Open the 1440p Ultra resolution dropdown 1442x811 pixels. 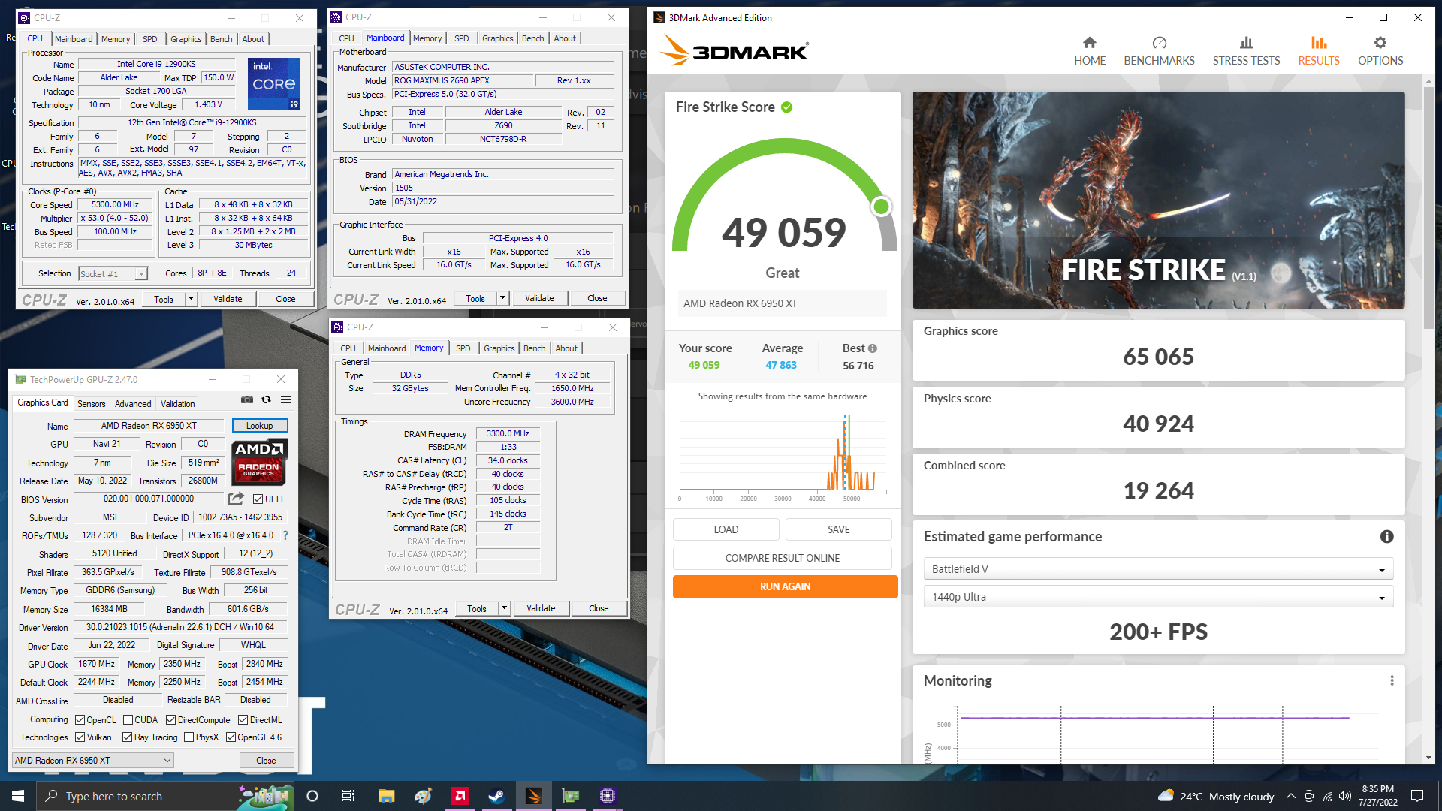1158,597
